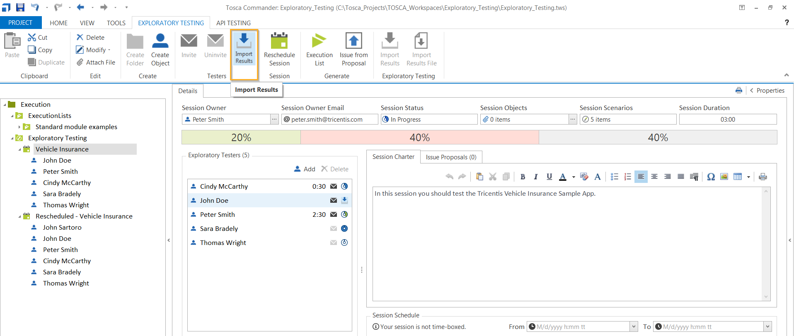Add a new exploratory tester
Screen dimensions: 794x336
pos(305,169)
